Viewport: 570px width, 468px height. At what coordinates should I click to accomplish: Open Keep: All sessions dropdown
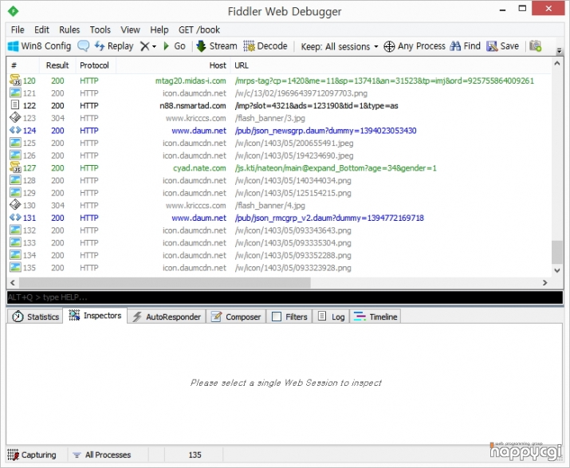339,46
